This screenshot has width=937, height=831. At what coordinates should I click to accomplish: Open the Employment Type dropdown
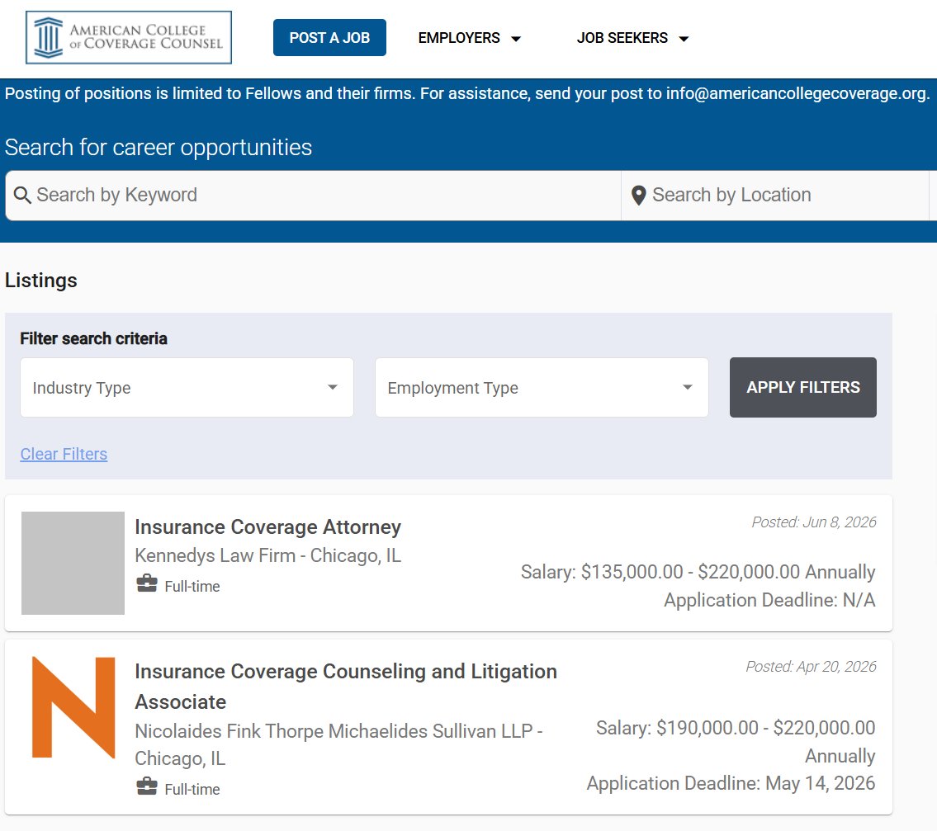542,388
